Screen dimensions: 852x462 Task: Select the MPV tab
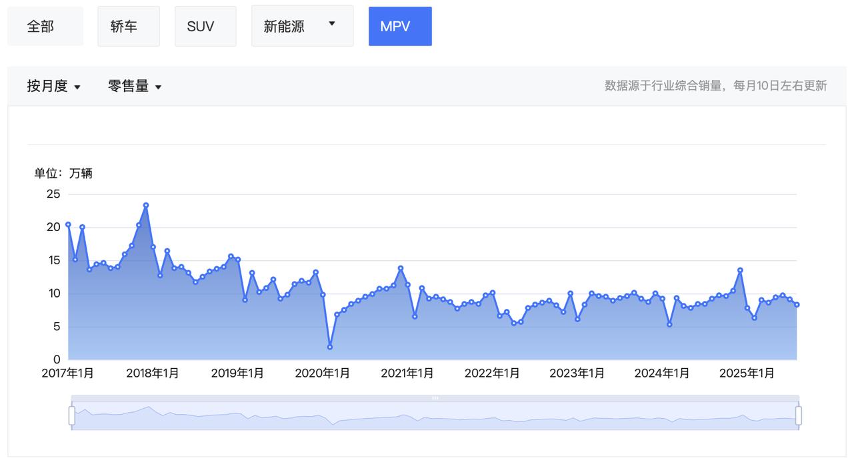click(400, 27)
